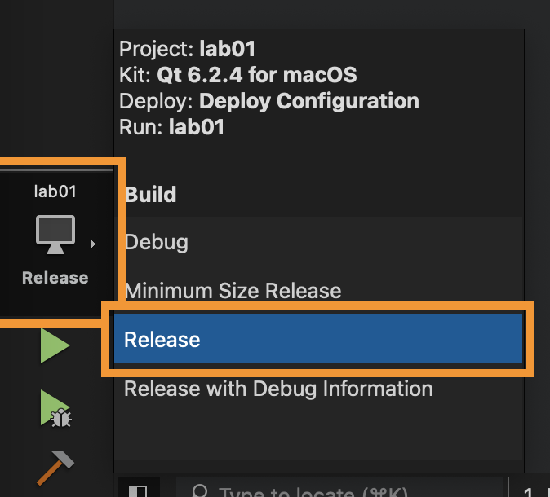Click the Type to locate field
Screen dimensions: 550x497
click(x=339, y=490)
